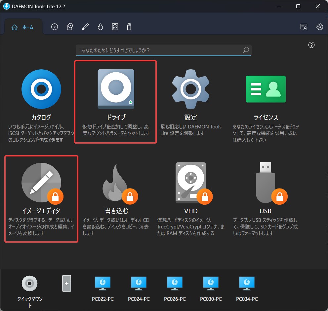Click the TrueCrypt/VeraCrypt コンテナ description
The image size is (328, 311).
[191, 226]
